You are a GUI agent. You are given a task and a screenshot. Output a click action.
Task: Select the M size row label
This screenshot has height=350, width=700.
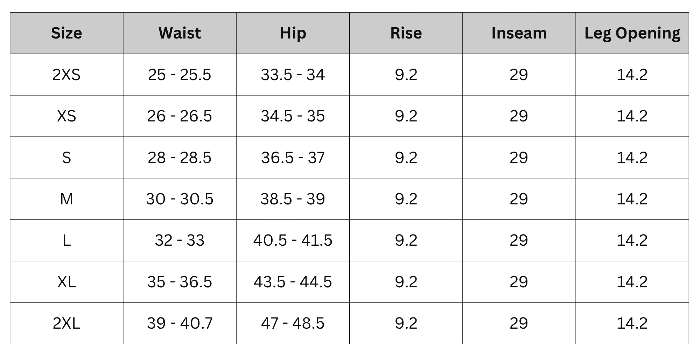tap(66, 199)
